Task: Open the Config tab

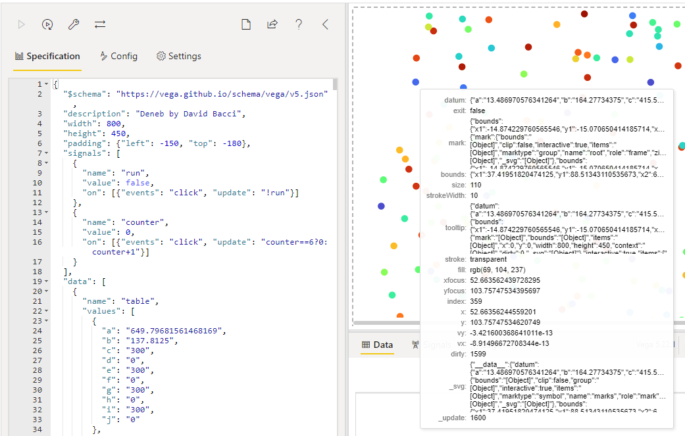Action: coord(119,57)
